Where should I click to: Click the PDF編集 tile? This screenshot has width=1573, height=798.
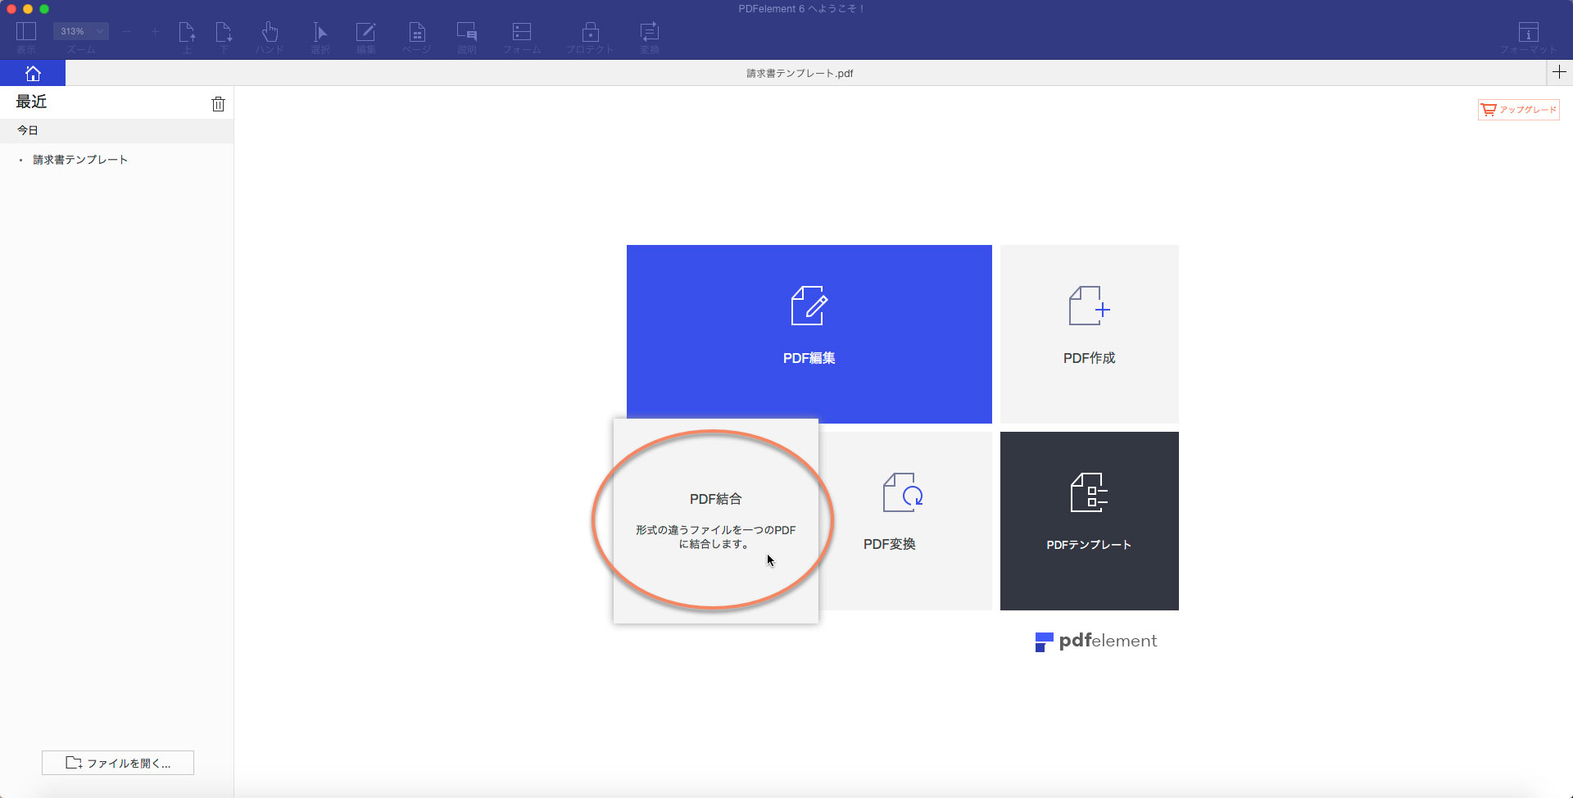point(809,334)
